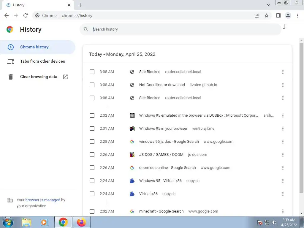Open Windows Start menu
Image resolution: width=304 pixels, height=228 pixels.
[8, 222]
